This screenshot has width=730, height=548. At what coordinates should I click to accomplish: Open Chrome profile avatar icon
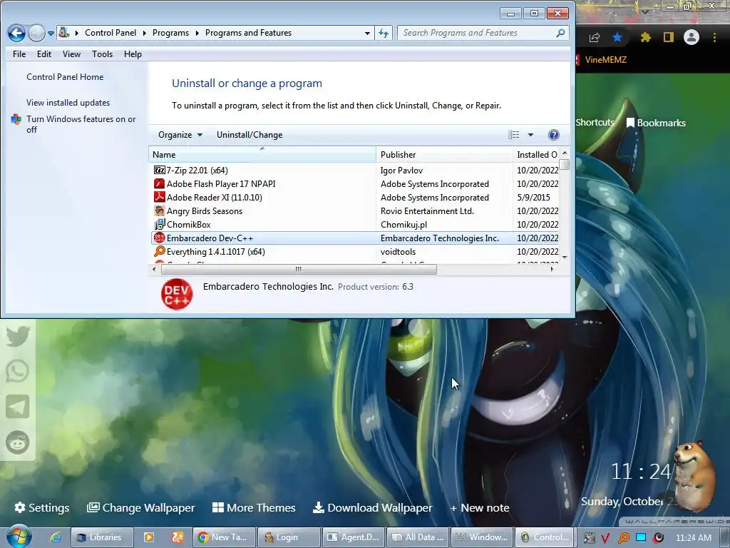(x=692, y=37)
